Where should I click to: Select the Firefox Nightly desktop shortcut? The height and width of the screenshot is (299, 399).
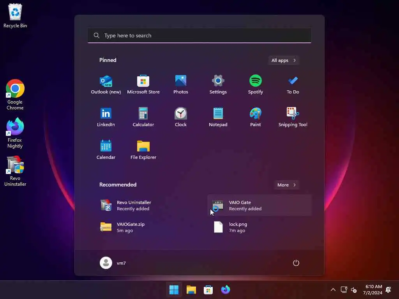coord(15,133)
